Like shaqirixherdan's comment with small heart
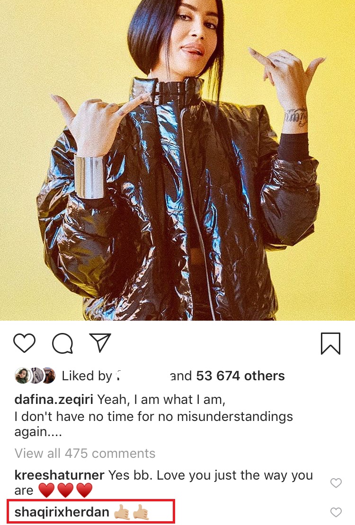 tap(336, 512)
